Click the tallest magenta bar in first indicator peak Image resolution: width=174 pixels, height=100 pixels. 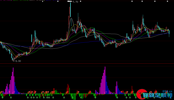click(x=13, y=81)
